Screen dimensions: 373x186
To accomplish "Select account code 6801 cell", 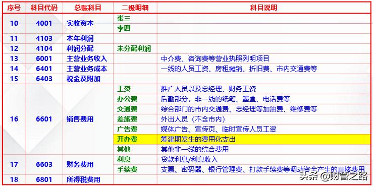I will click(44, 179).
